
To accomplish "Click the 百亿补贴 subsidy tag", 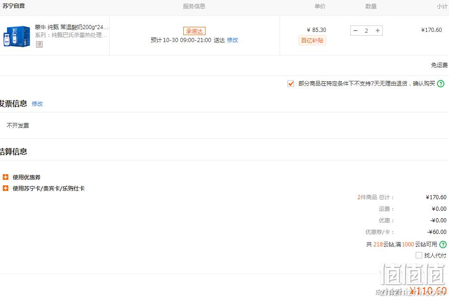I will click(x=312, y=41).
